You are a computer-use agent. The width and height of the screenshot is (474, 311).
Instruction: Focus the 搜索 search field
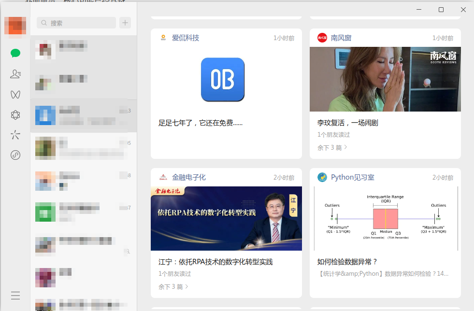[x=76, y=23]
